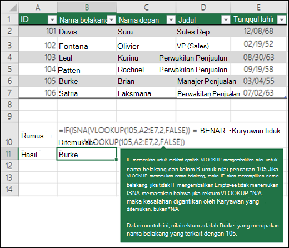This screenshot has height=248, width=289.
Task: Select row 1 header
Action: point(9,19)
